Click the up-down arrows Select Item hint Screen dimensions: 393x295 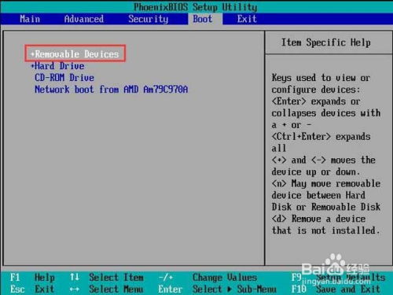tap(107, 277)
